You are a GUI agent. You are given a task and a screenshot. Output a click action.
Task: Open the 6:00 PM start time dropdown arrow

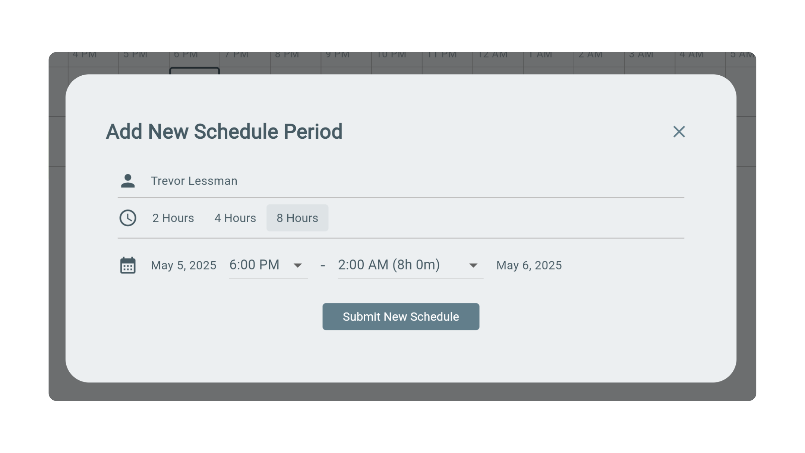(x=297, y=265)
